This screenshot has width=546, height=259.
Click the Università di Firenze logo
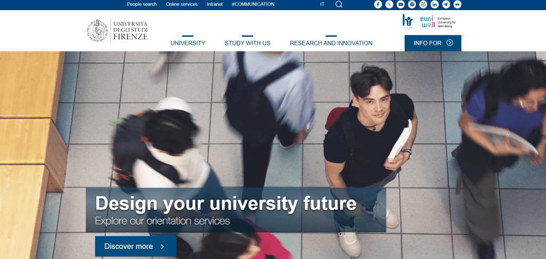(x=117, y=30)
